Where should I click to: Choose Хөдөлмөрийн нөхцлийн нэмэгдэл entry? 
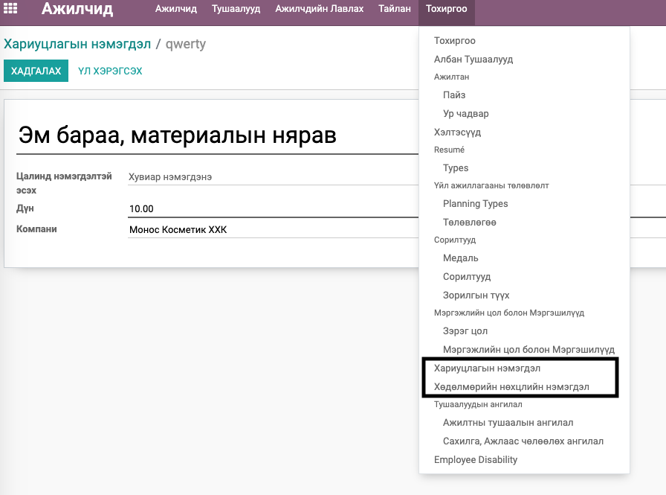[x=511, y=387]
